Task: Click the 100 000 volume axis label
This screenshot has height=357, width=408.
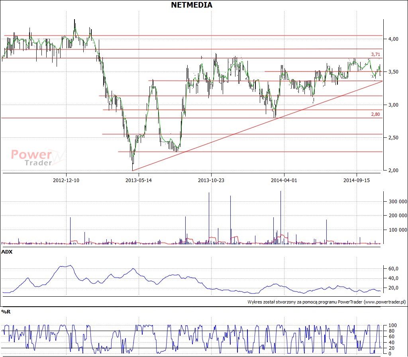Action: [x=398, y=230]
